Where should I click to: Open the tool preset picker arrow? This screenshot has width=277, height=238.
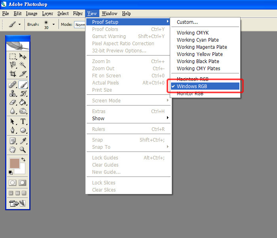click(19, 24)
